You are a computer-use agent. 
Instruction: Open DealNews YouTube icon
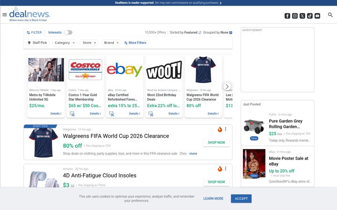(317, 16)
